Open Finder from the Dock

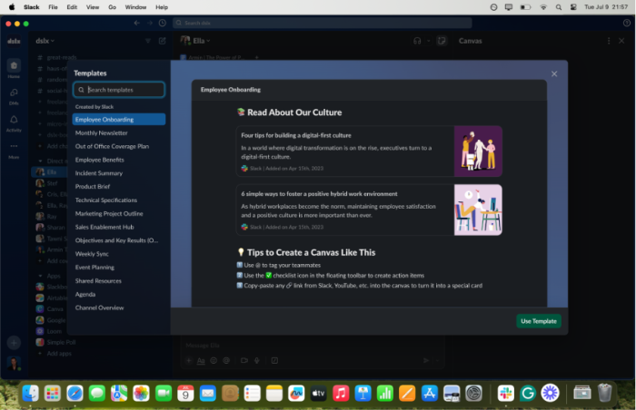coord(30,393)
